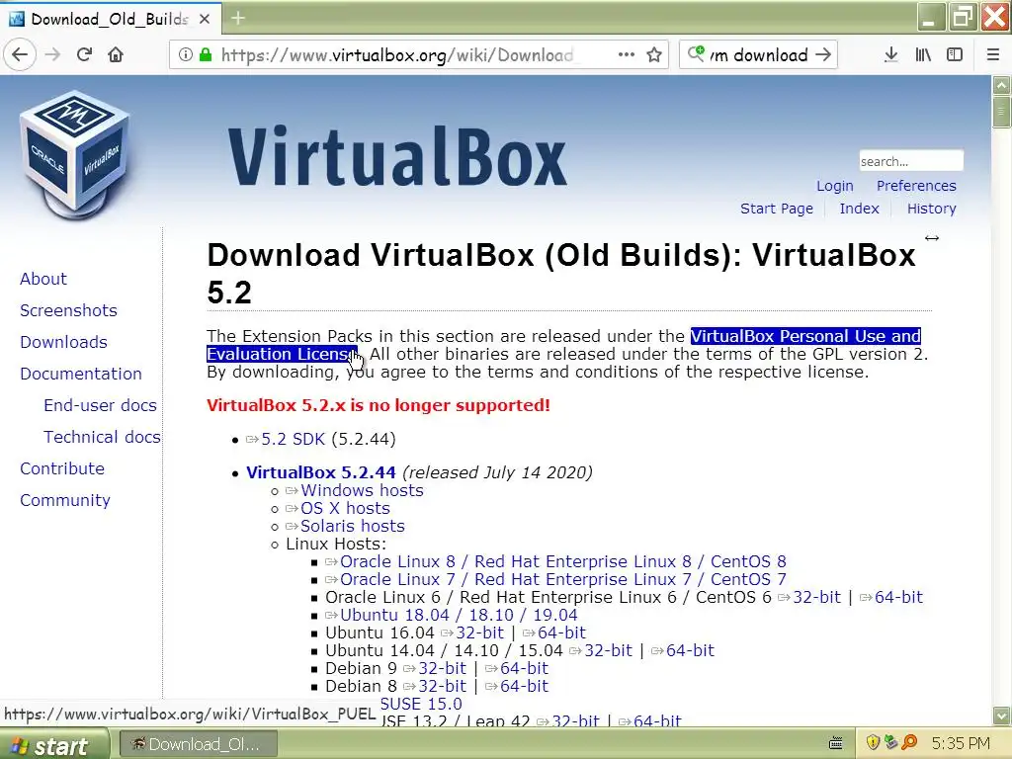Click the browser Forward arrow button
The image size is (1012, 759).
(x=53, y=55)
